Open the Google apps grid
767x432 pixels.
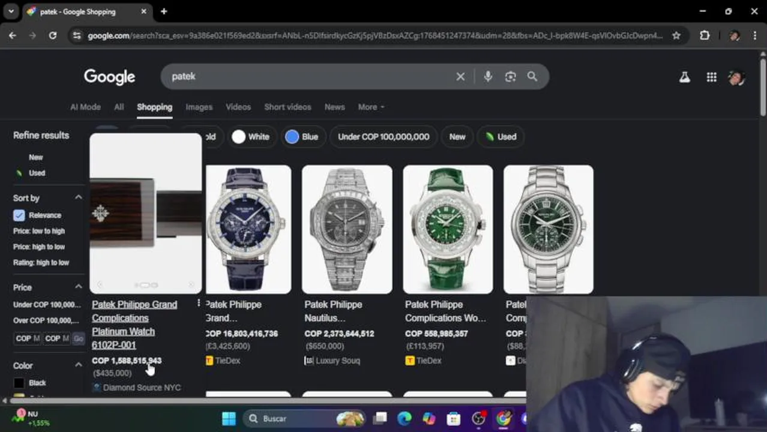pyautogui.click(x=711, y=77)
